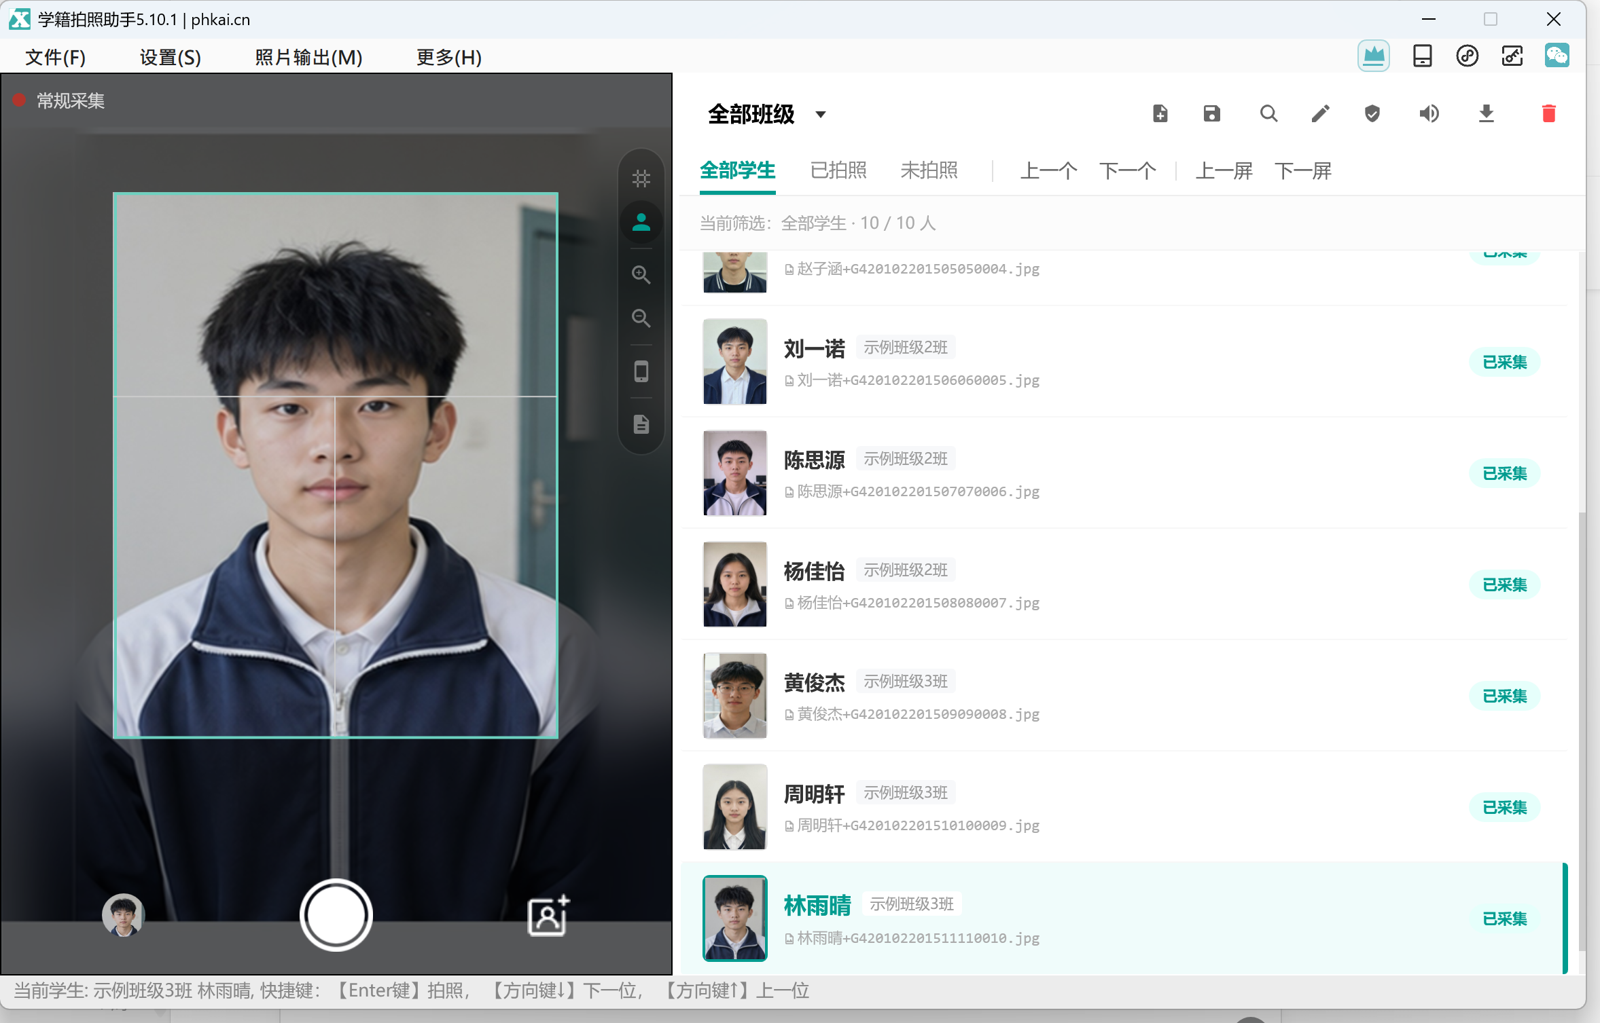Viewport: 1600px width, 1023px height.
Task: Click 刘一诺's photo thumbnail
Action: pyautogui.click(x=734, y=361)
